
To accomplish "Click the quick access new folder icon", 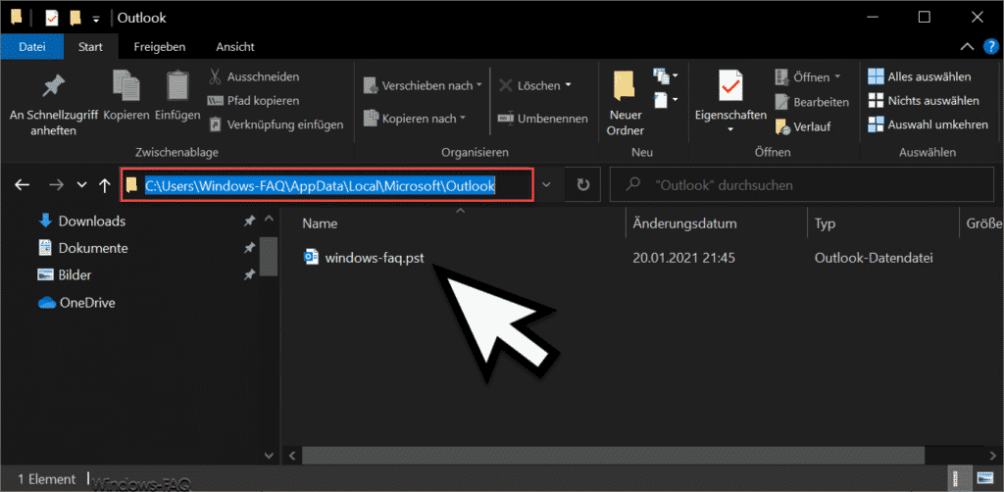I will click(75, 18).
